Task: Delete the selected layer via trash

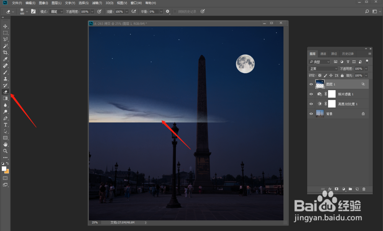Action: pyautogui.click(x=364, y=189)
